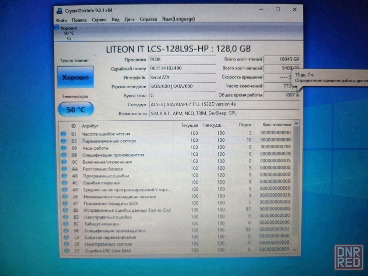Open the Файл menu
368x276 pixels.
coord(61,20)
